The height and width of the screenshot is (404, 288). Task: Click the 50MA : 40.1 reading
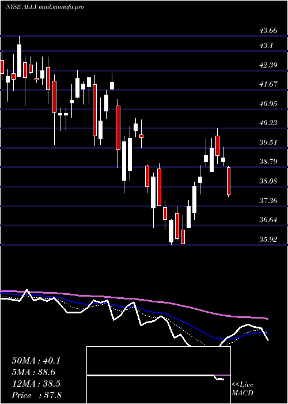click(36, 361)
